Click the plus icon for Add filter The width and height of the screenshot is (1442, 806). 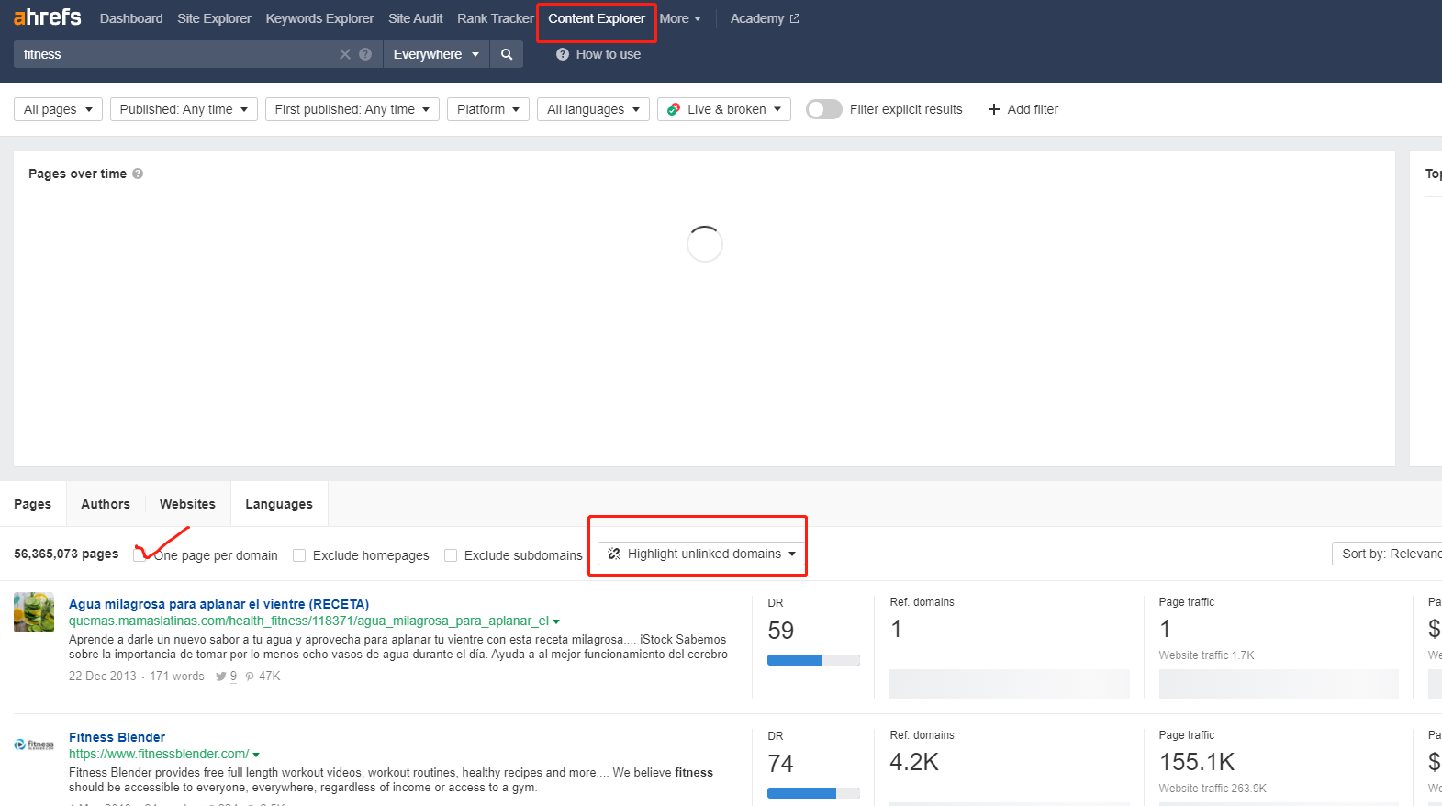(993, 109)
